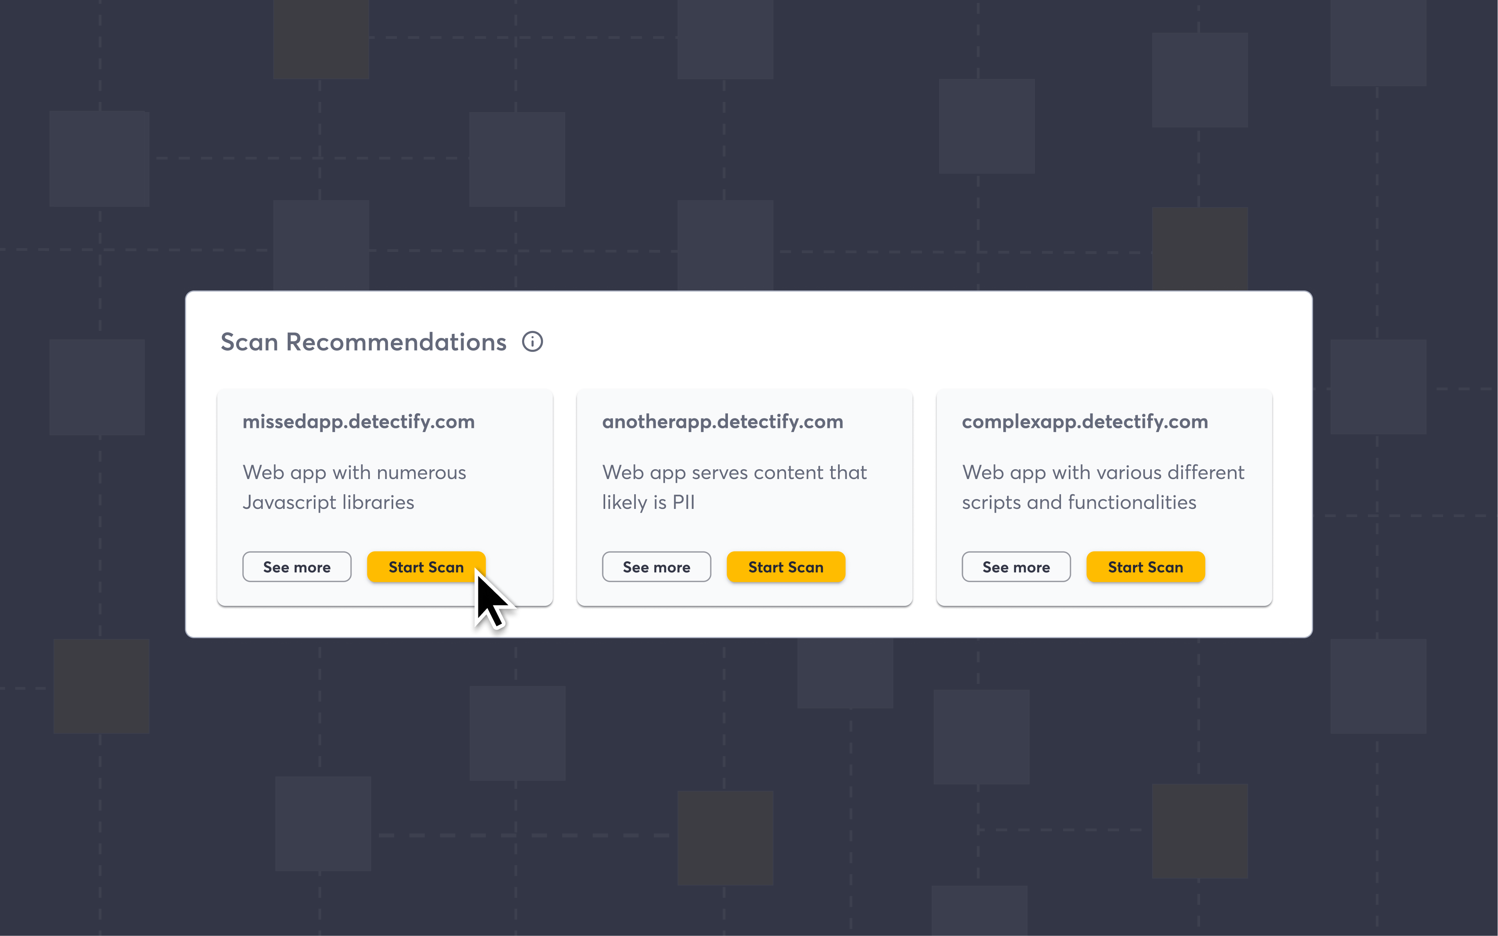Viewport: 1498px width, 936px height.
Task: Click the Scan Recommendations heading text
Action: tap(364, 342)
